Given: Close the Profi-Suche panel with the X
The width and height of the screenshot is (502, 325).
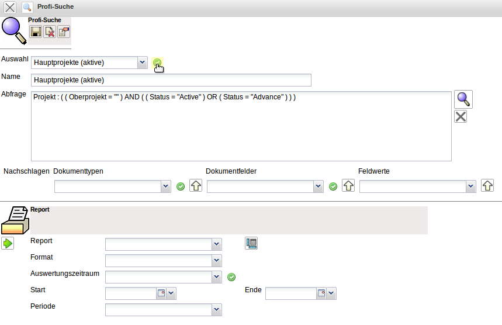Looking at the screenshot, I should pos(10,8).
